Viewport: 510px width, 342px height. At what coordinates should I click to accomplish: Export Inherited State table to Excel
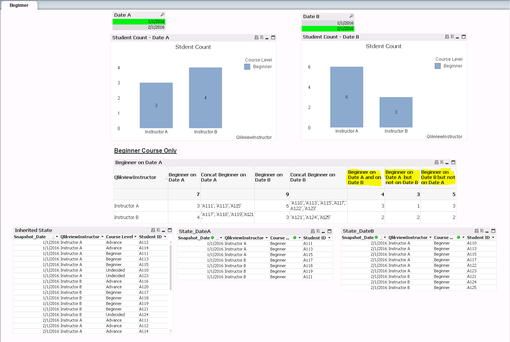coord(158,230)
